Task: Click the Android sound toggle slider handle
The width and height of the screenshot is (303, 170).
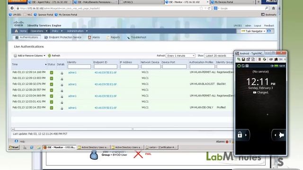Action: [279, 135]
